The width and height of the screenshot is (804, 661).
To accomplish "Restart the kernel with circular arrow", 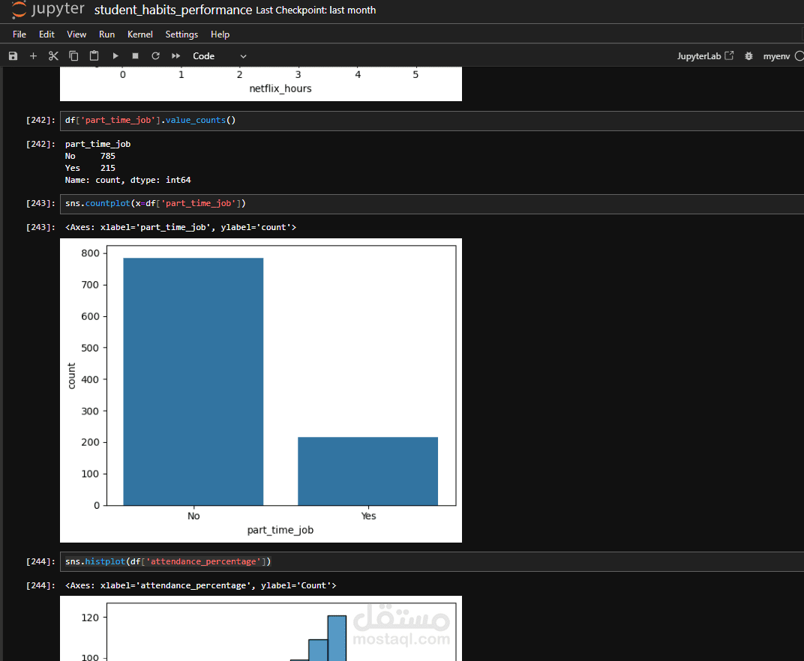I will pos(155,56).
